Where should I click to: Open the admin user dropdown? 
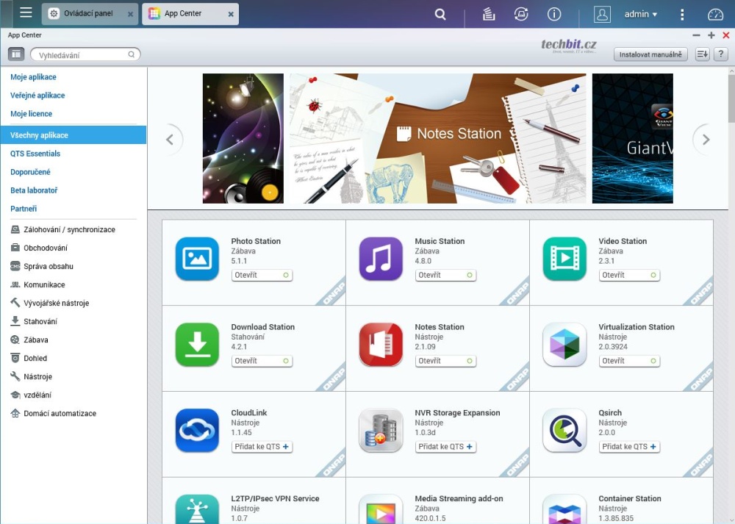(x=640, y=14)
